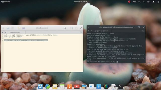Screen dimensions: 161x90
Task: Launch the web browser from the dock
Action: coord(48,86)
